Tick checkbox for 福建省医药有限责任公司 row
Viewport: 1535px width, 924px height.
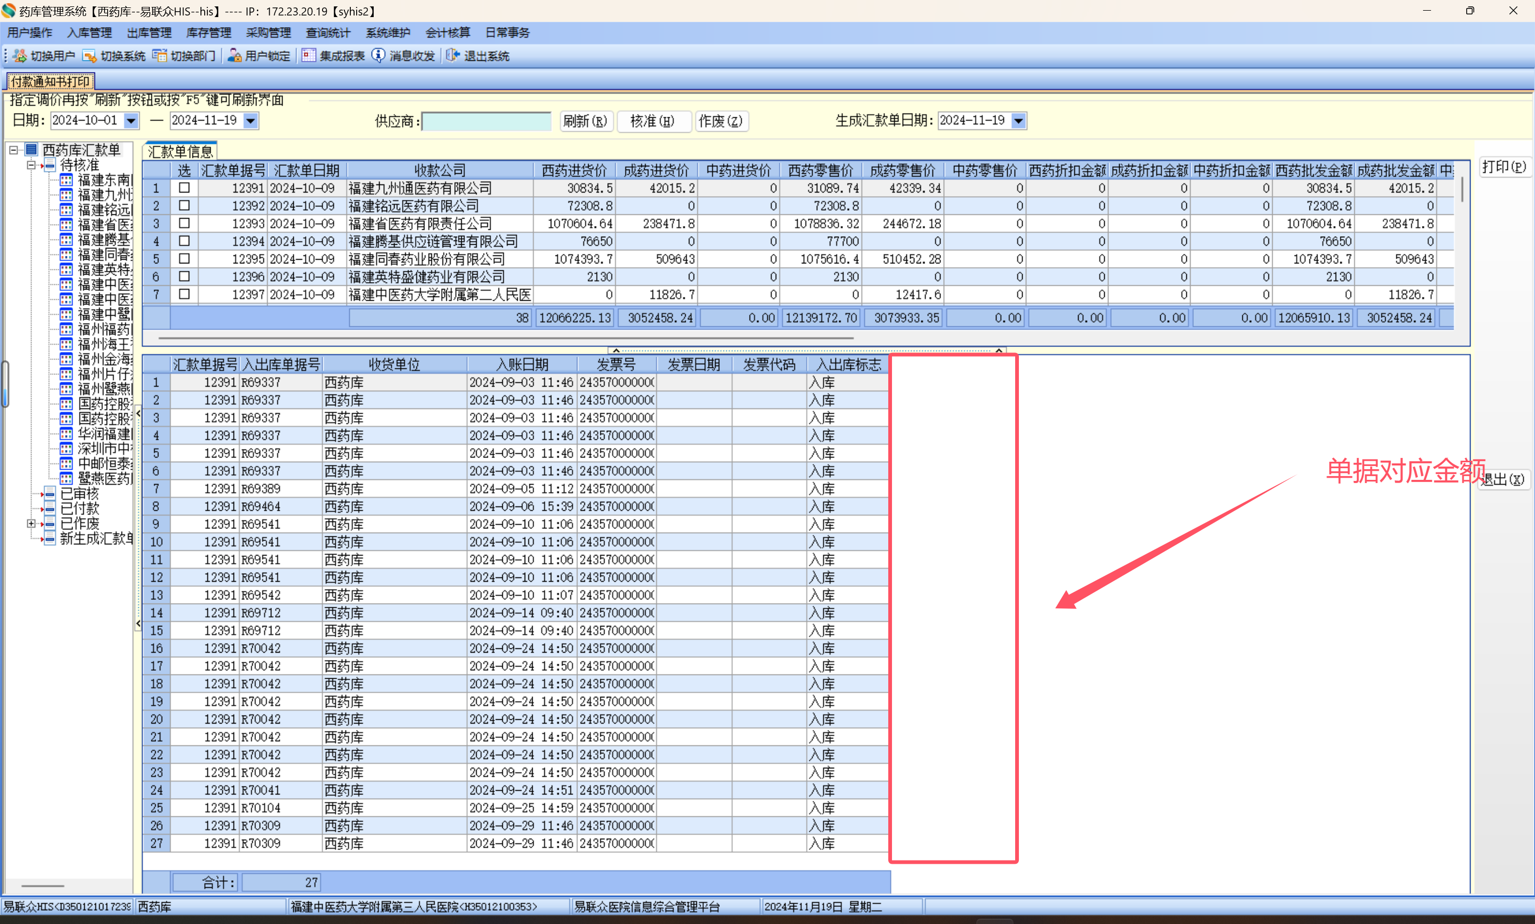[184, 223]
